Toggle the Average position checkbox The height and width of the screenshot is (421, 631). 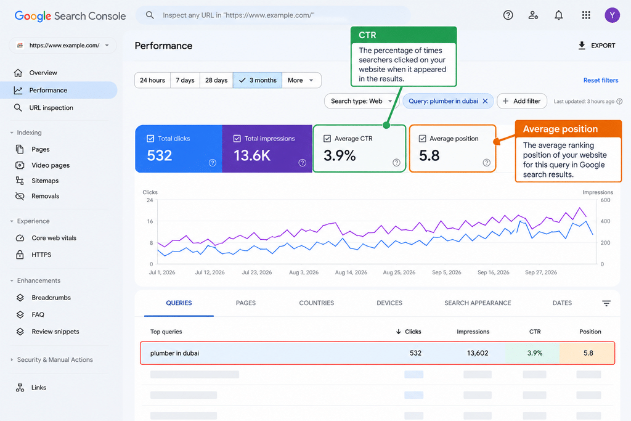click(x=422, y=139)
